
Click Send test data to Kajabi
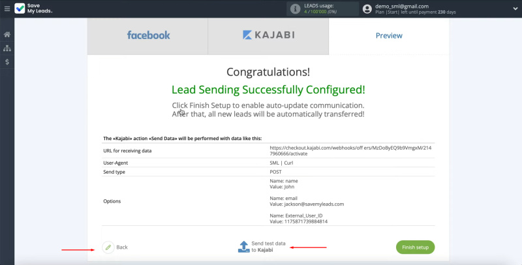click(x=268, y=247)
